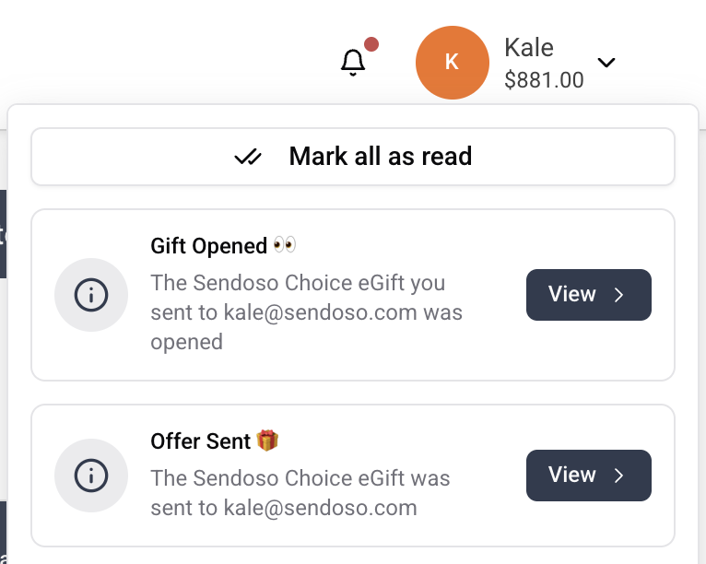View the Gift Opened notification
Viewport: 706px width, 564px height.
click(588, 295)
